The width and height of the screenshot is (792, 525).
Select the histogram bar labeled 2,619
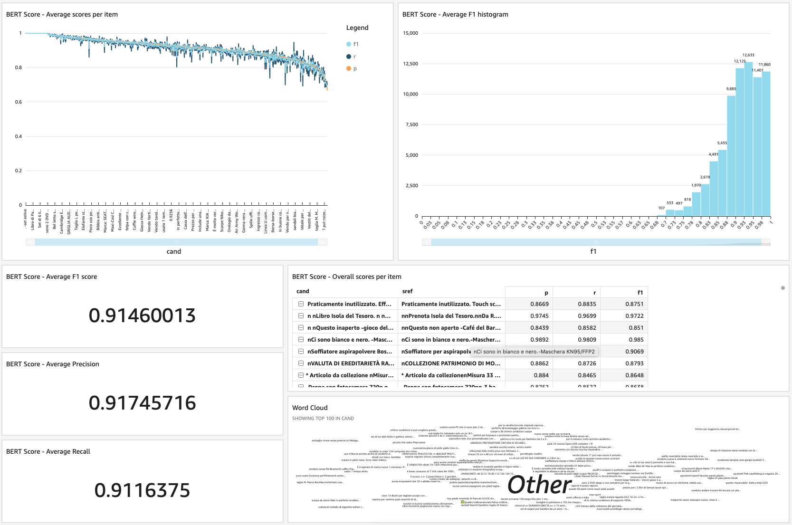tap(705, 200)
